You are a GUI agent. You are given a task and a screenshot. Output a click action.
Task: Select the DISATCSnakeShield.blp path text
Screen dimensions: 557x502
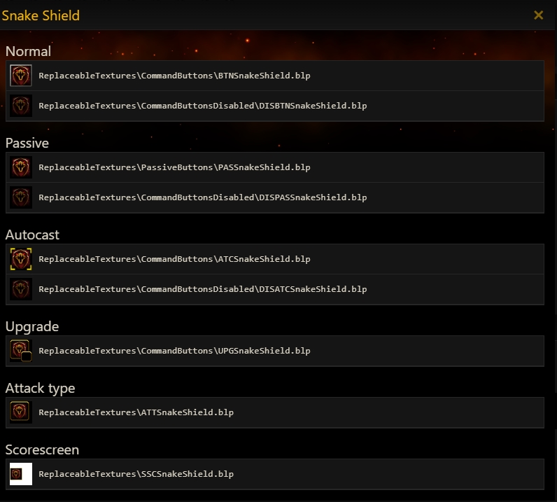tap(202, 290)
